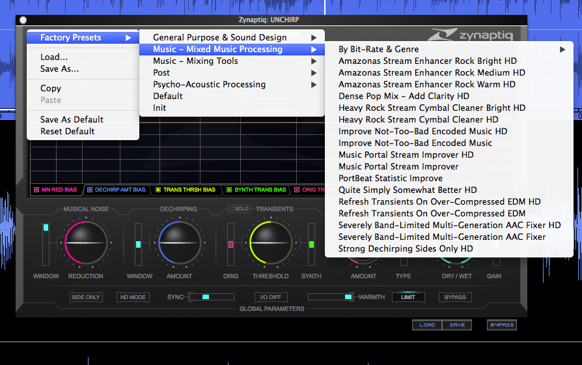Click the plugin BYPASS button in Global Parameters
Image resolution: width=582 pixels, height=365 pixels.
click(x=455, y=297)
